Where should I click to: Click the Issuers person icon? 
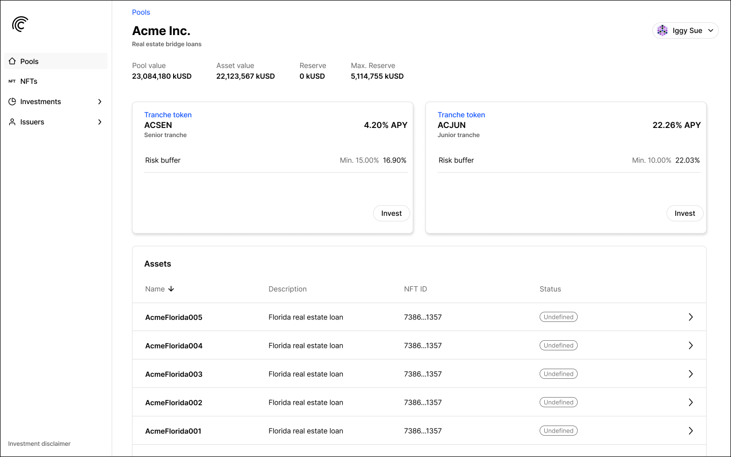click(x=12, y=122)
